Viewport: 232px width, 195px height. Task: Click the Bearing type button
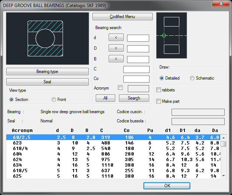(x=48, y=72)
